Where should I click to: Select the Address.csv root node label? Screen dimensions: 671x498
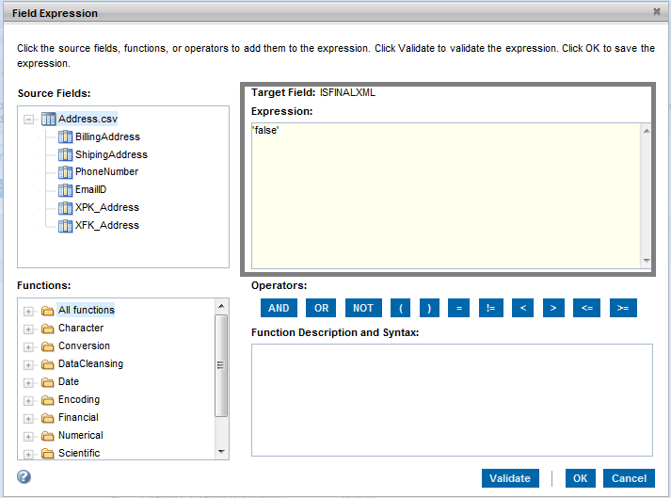(88, 119)
